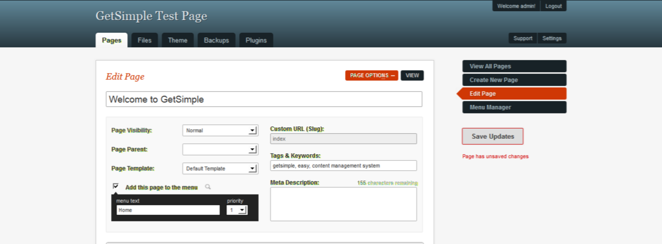Click the magnifier icon beside menu checkbox
This screenshot has height=244, width=662.
coord(208,187)
